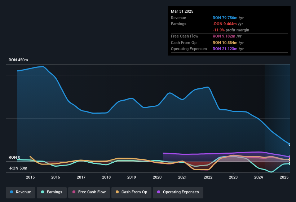Click the 2017 x-axis label

(81, 177)
